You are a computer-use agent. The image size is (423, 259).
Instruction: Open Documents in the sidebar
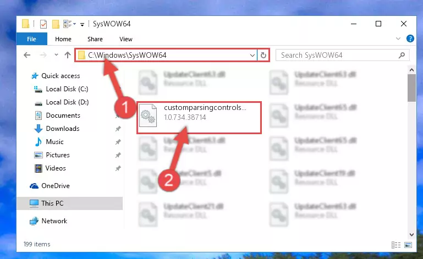tap(63, 115)
